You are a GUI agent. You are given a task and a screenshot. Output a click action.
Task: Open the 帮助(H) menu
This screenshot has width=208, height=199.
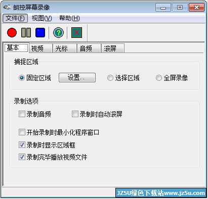69,18
